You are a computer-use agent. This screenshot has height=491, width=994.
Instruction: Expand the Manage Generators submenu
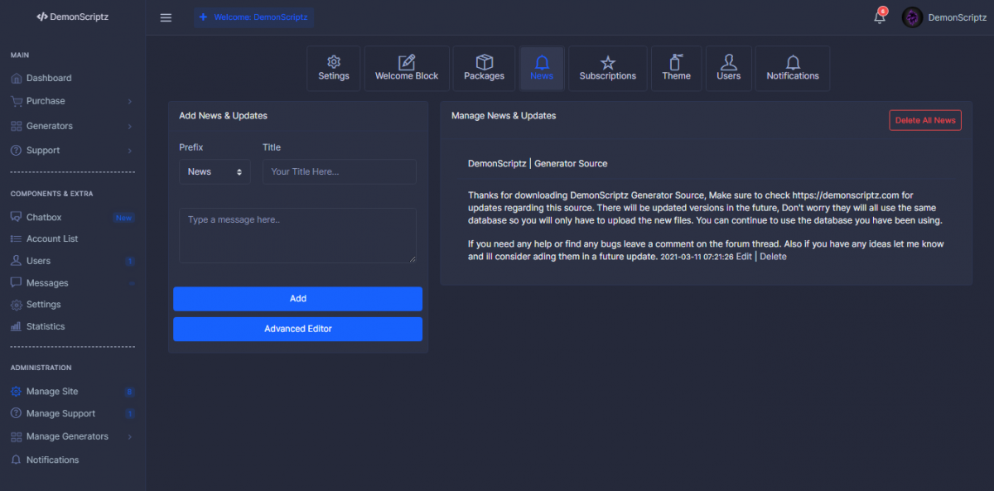pos(71,436)
